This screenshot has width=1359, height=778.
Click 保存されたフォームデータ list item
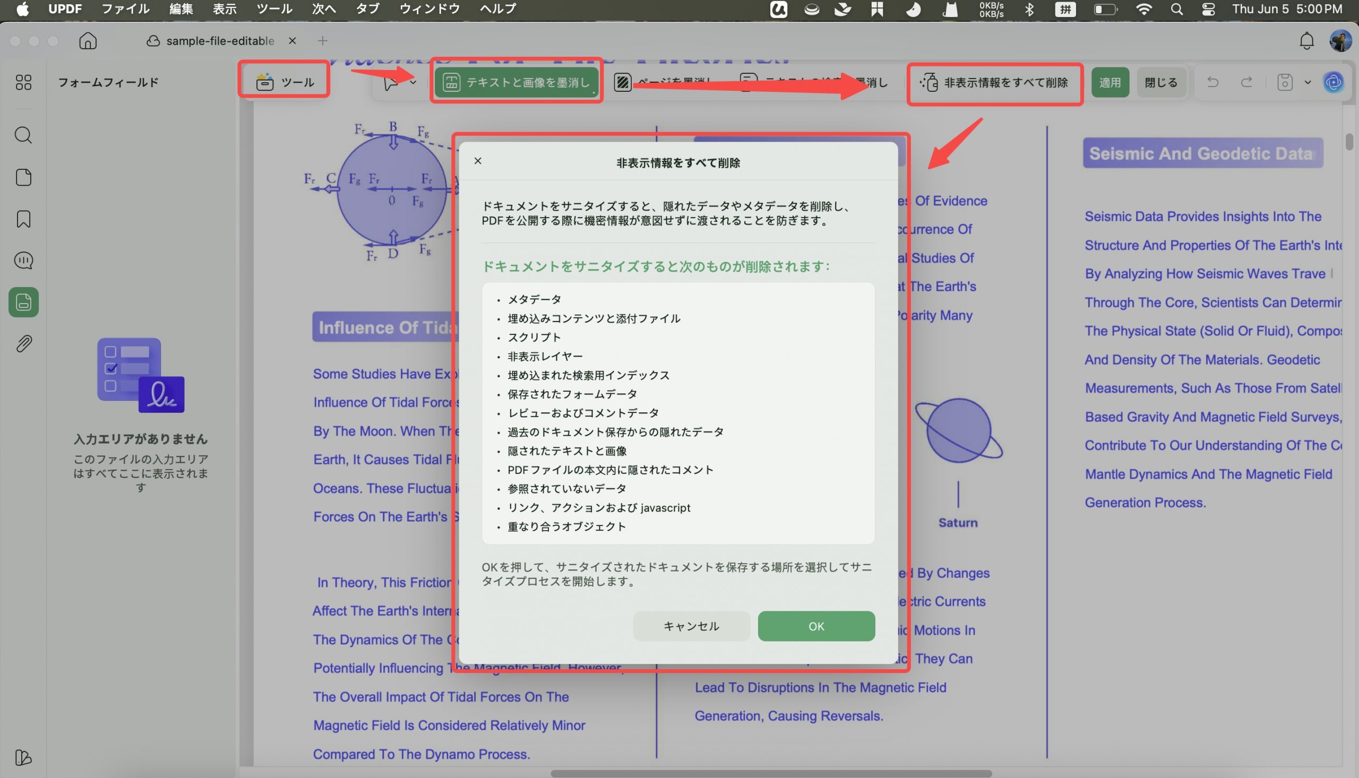point(572,394)
